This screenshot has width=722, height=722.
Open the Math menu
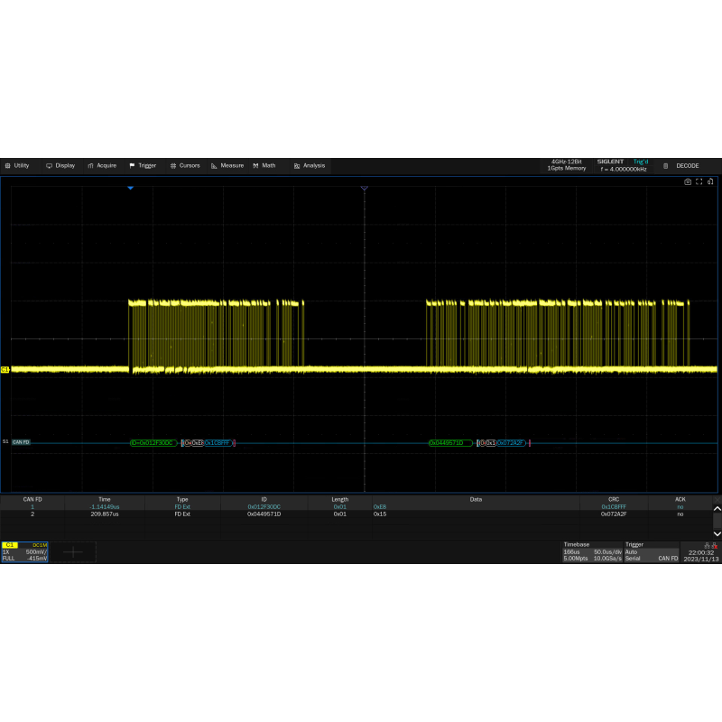tap(264, 166)
